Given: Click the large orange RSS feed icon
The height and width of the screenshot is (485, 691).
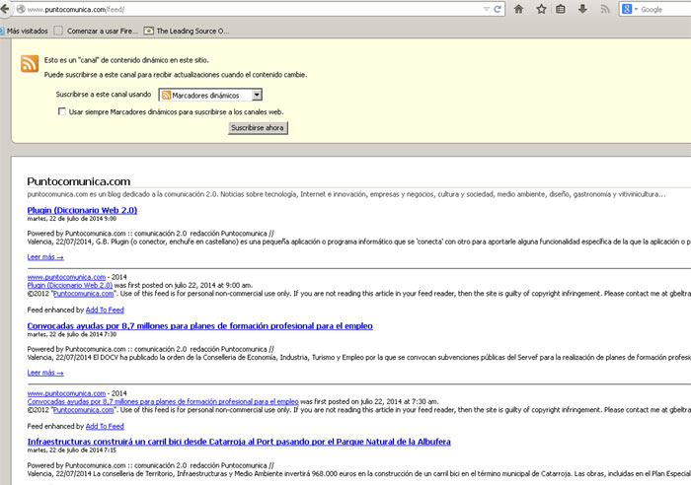Looking at the screenshot, I should [30, 64].
